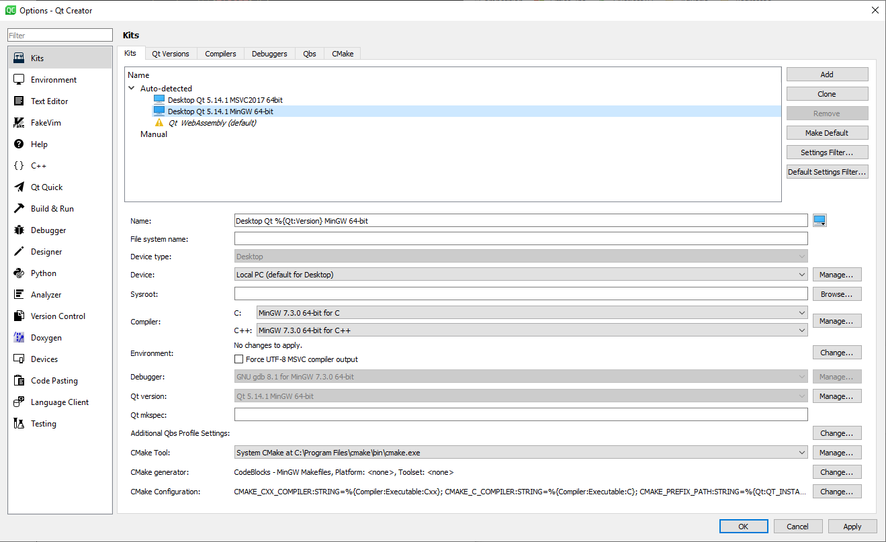Open the C compiler dropdown
The width and height of the screenshot is (886, 542).
pos(532,313)
